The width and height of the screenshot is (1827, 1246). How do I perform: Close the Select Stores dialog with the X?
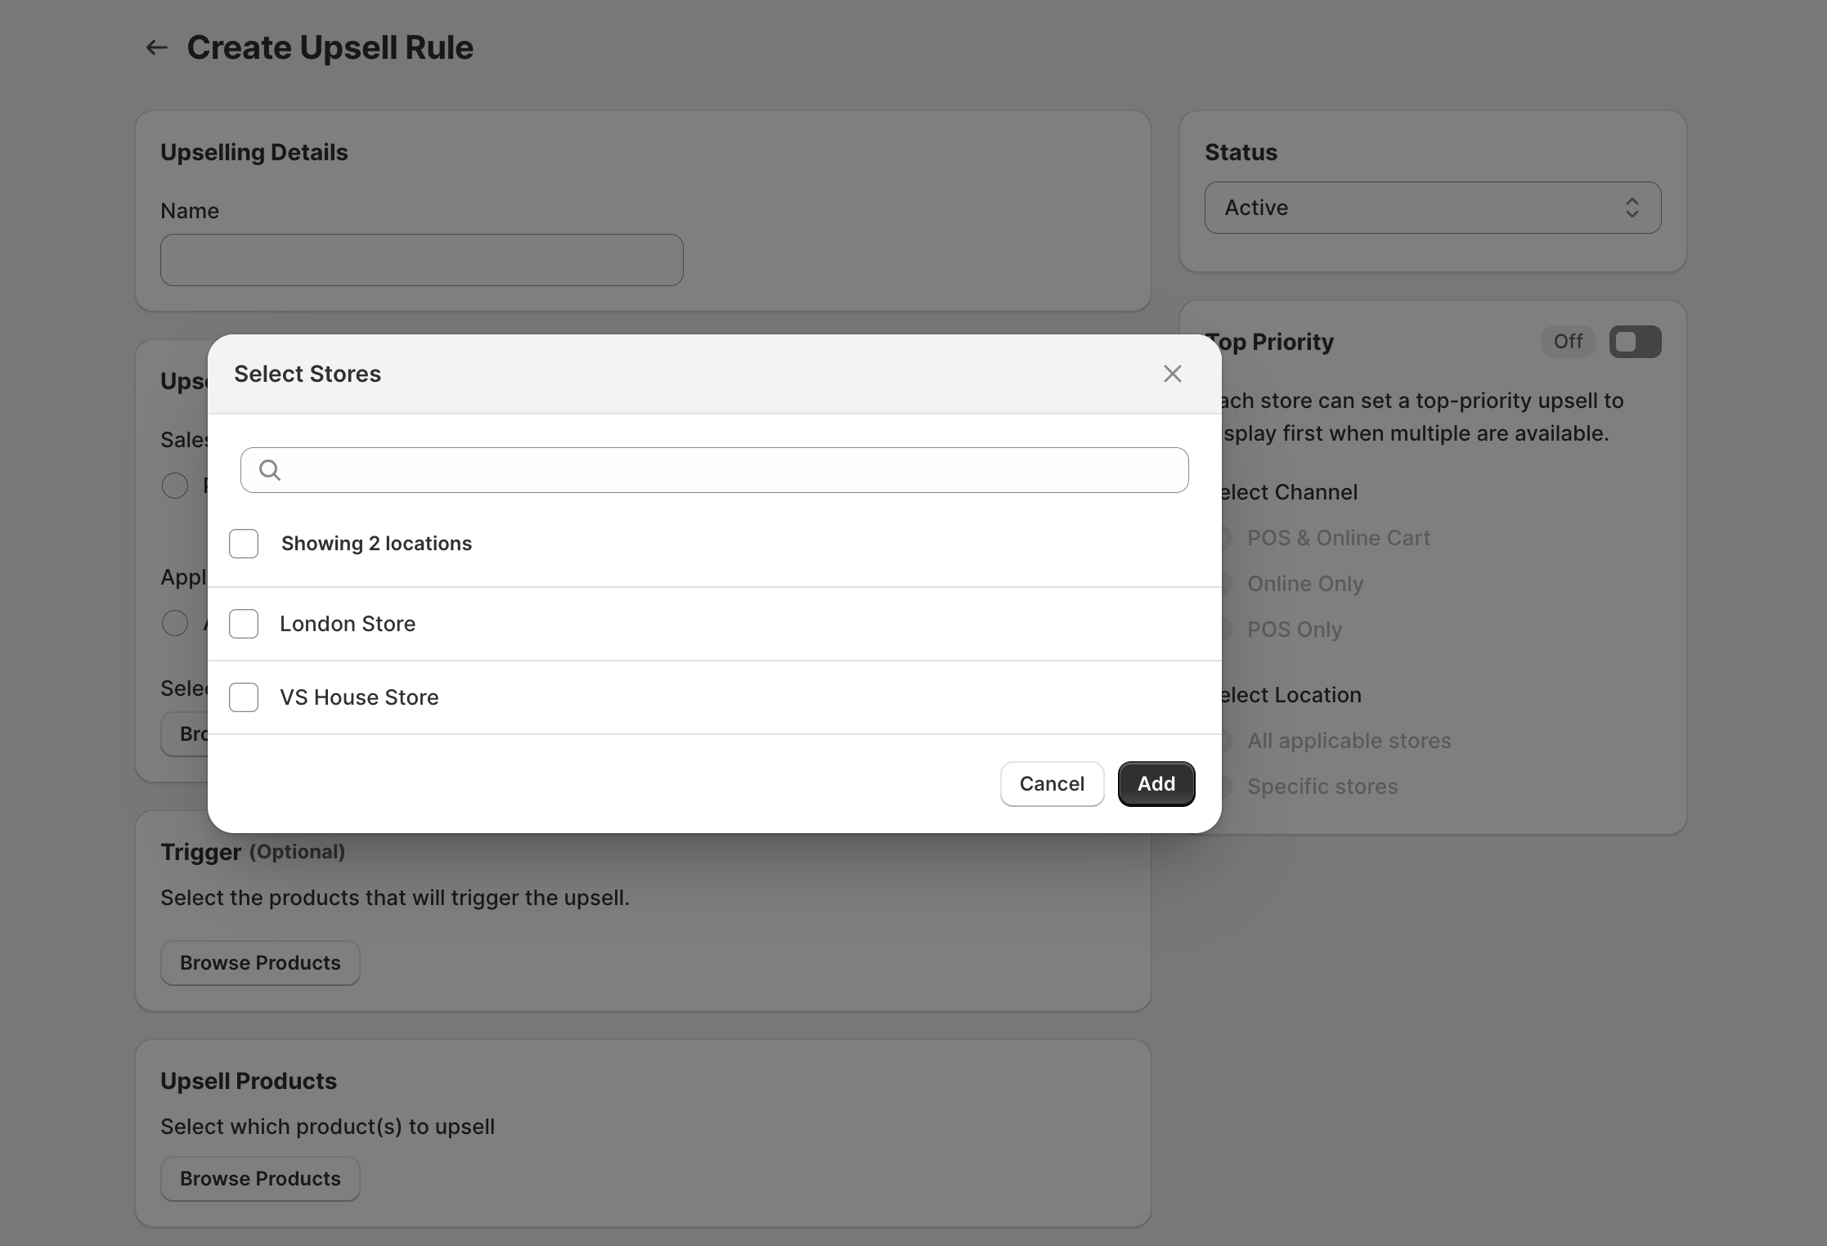[x=1172, y=373]
